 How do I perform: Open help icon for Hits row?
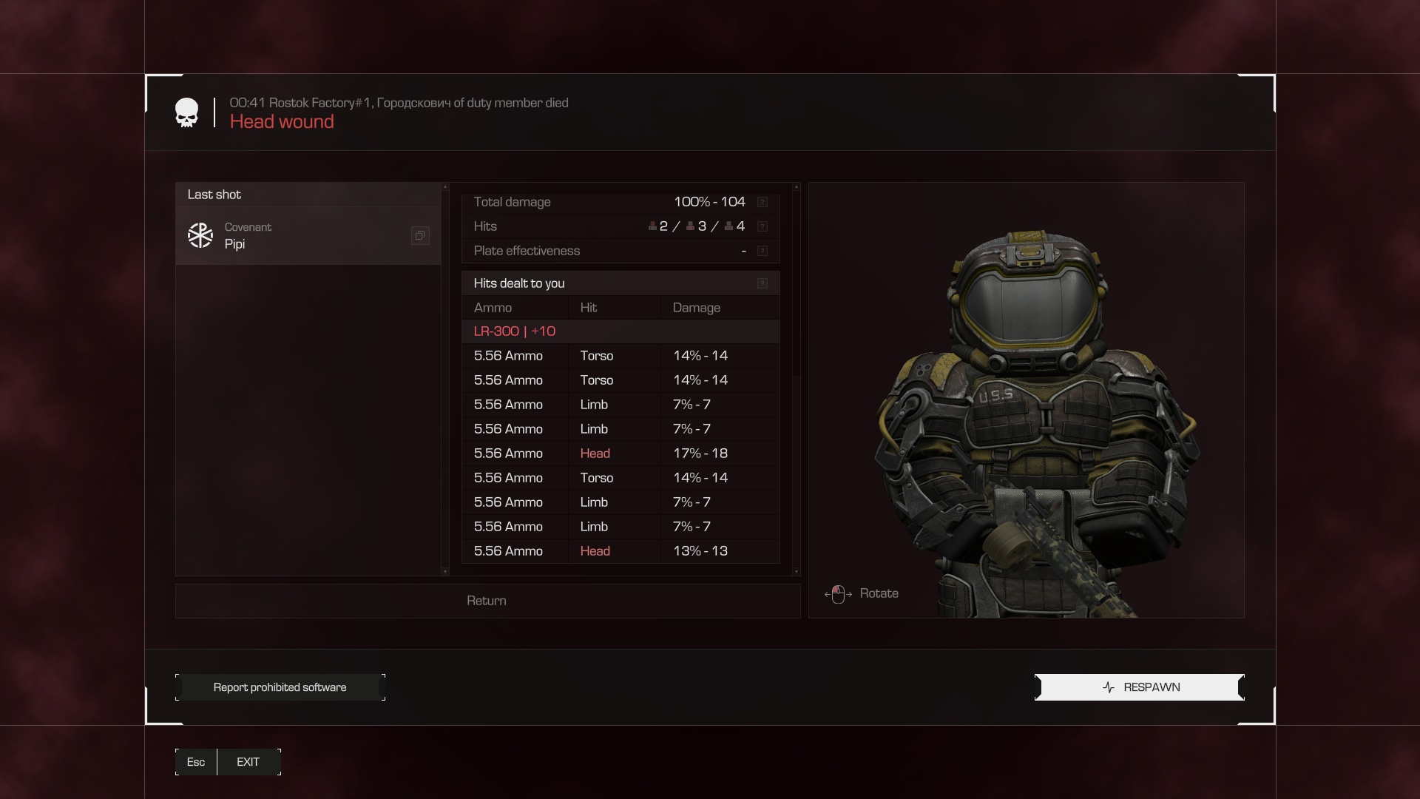(763, 226)
